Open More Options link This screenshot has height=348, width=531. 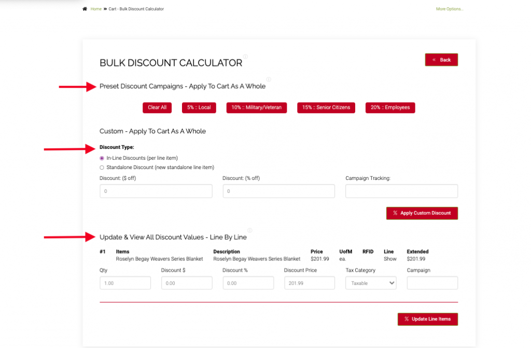pyautogui.click(x=450, y=9)
